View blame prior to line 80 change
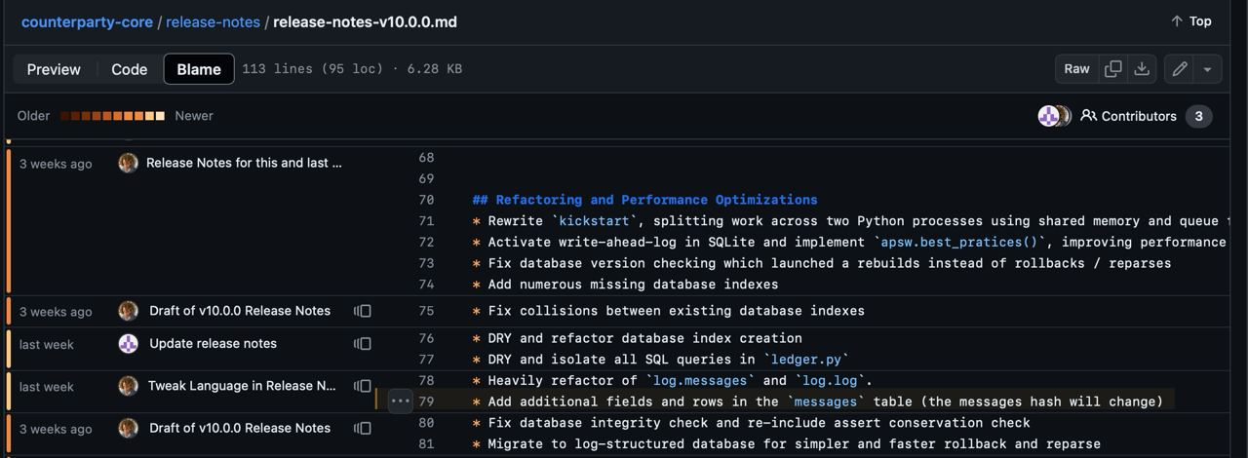The width and height of the screenshot is (1248, 458). point(363,429)
